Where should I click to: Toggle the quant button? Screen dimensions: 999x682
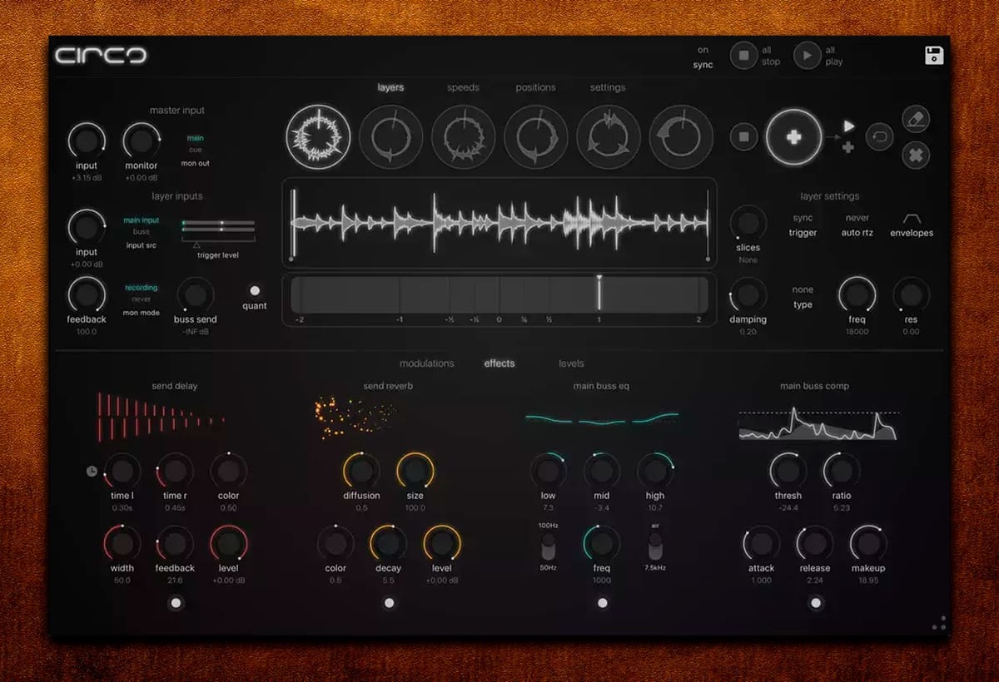click(x=255, y=291)
